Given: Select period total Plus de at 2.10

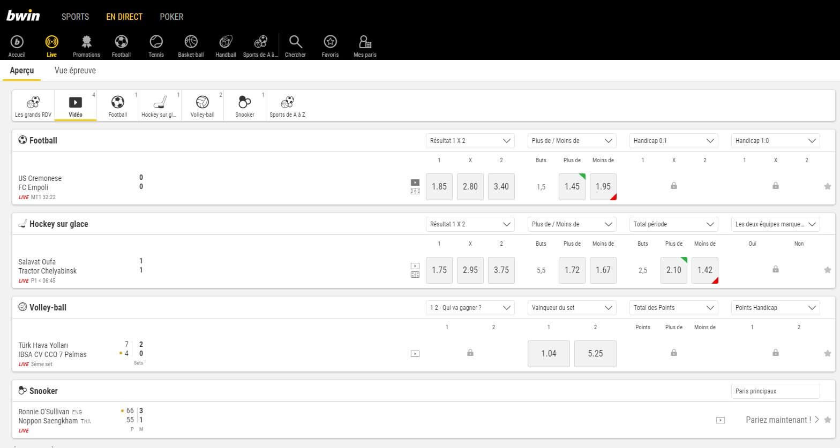Looking at the screenshot, I should (674, 270).
